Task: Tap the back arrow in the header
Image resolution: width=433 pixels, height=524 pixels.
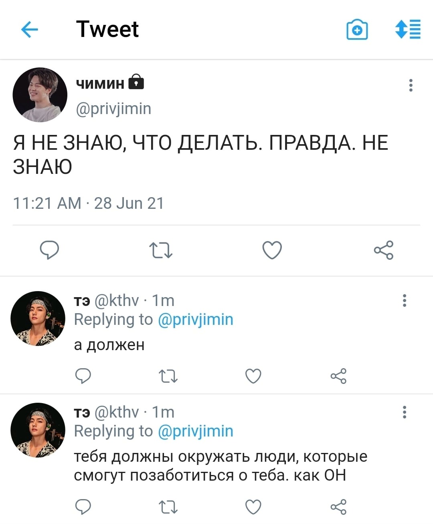Action: 29,29
